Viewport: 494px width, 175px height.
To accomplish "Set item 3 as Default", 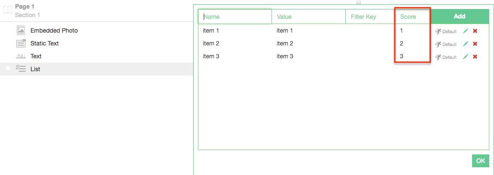I will click(446, 57).
